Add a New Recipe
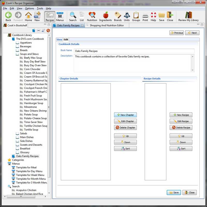This screenshot has height=207, width=207. tap(181, 115)
